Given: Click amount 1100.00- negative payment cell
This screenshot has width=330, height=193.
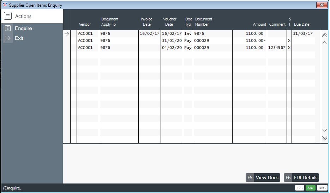Looking at the screenshot, I should pos(256,41).
